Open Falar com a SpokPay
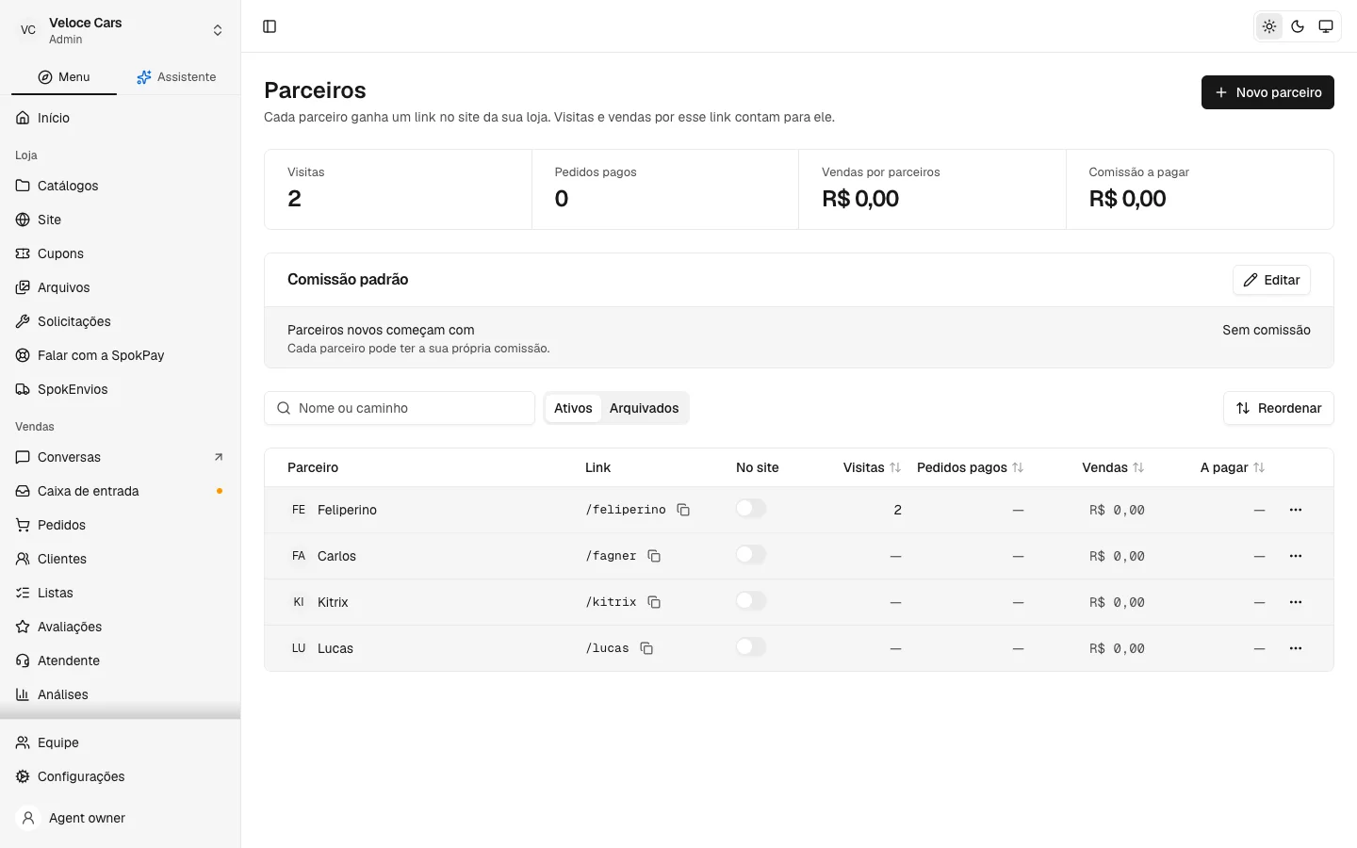The width and height of the screenshot is (1357, 848). [x=121, y=355]
